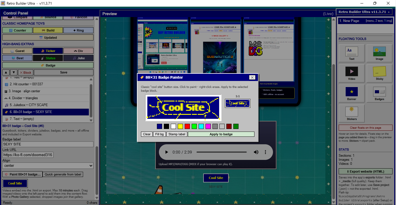Add a Div divider block

[x=78, y=51]
